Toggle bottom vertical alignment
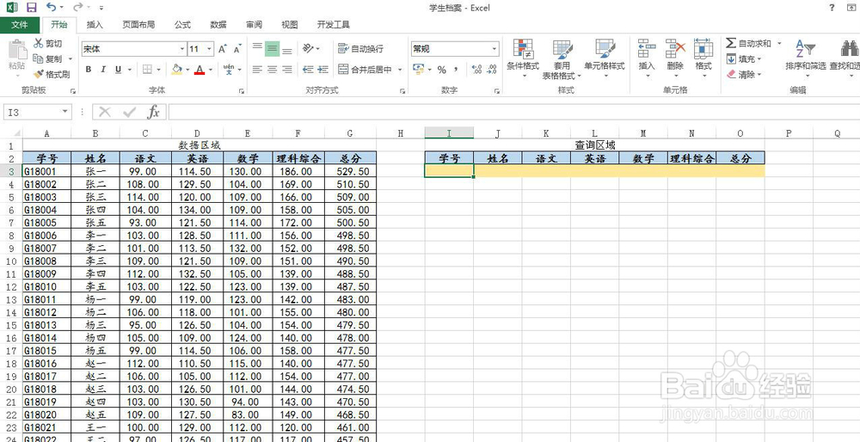This screenshot has height=442, width=860. [287, 49]
